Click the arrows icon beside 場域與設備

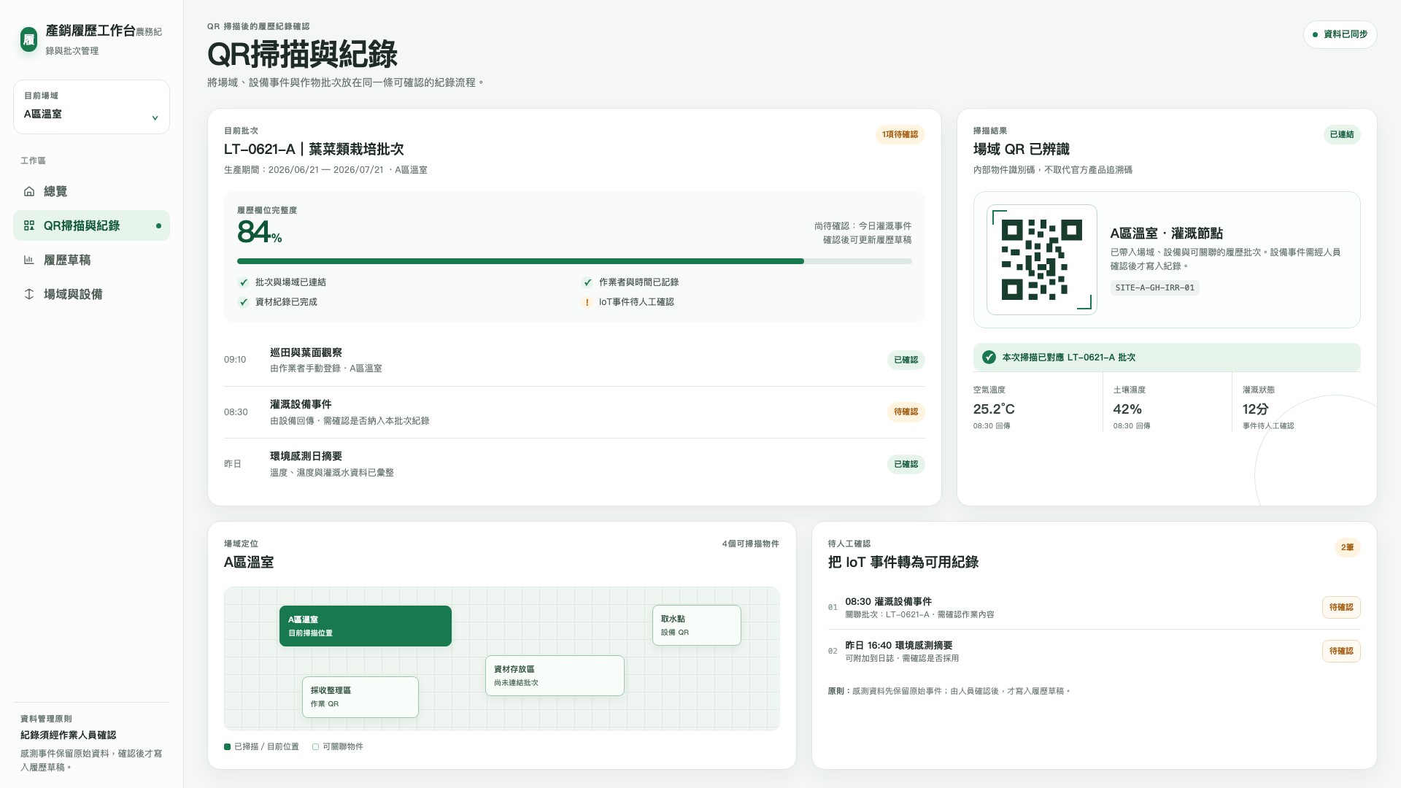[x=29, y=294]
